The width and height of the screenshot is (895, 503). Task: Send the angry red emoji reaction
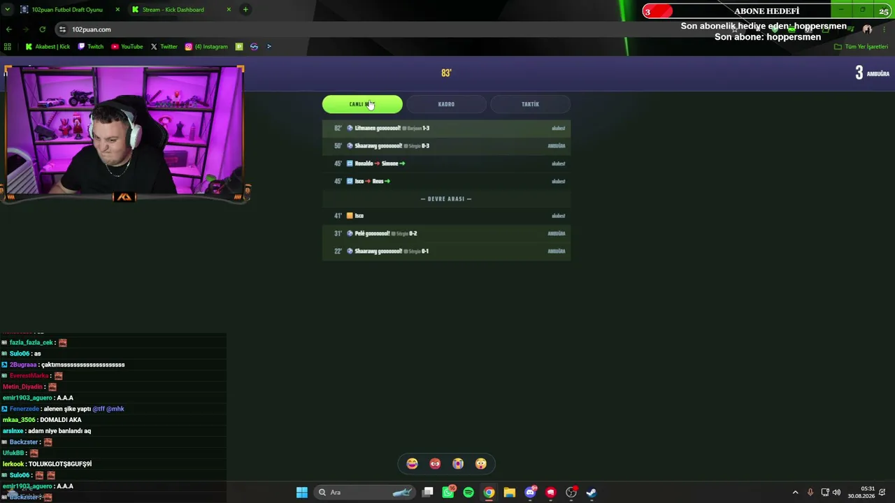click(x=435, y=464)
